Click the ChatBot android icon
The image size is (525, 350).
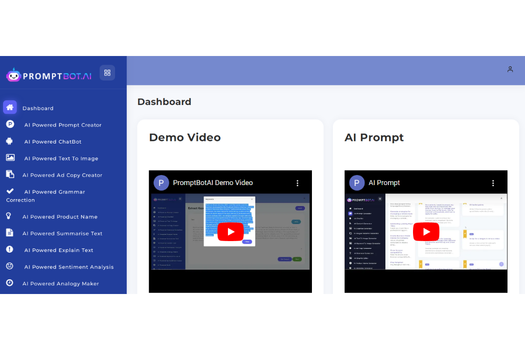[x=10, y=141]
